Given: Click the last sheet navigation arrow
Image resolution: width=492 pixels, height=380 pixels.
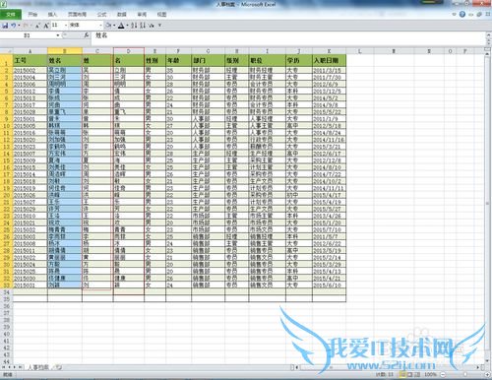Looking at the screenshot, I should pyautogui.click(x=20, y=367).
